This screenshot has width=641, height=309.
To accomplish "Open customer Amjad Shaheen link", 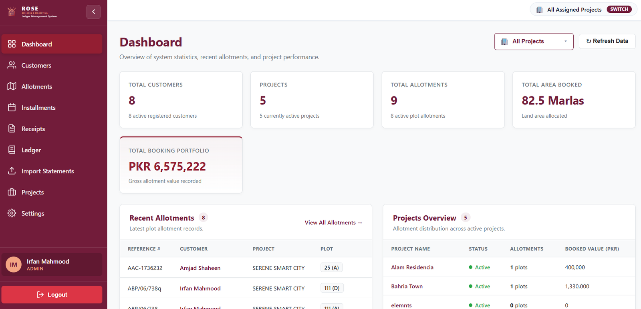I will [x=200, y=268].
